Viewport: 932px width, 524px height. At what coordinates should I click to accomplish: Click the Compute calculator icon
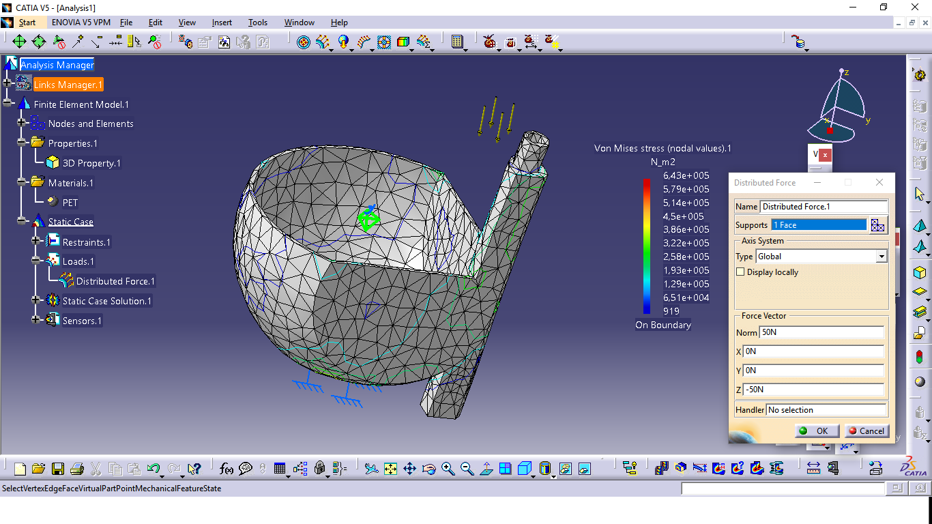coord(456,42)
